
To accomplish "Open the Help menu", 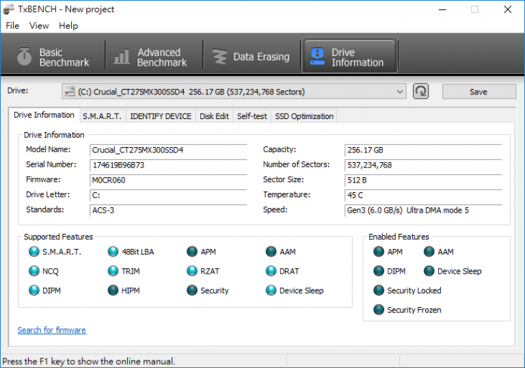I will (68, 26).
